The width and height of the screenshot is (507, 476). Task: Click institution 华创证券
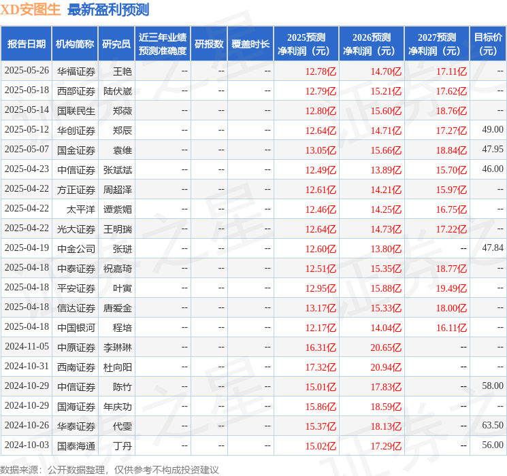click(76, 131)
